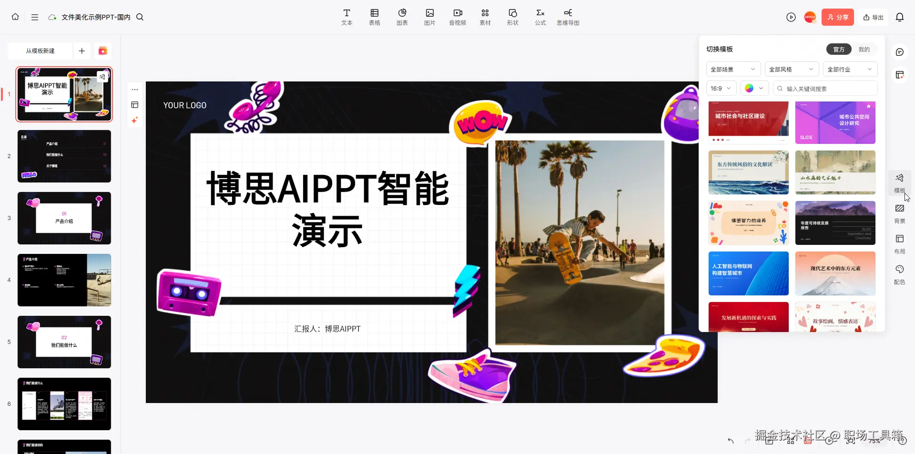
Task: Insert a chart using 图表
Action: click(x=402, y=17)
